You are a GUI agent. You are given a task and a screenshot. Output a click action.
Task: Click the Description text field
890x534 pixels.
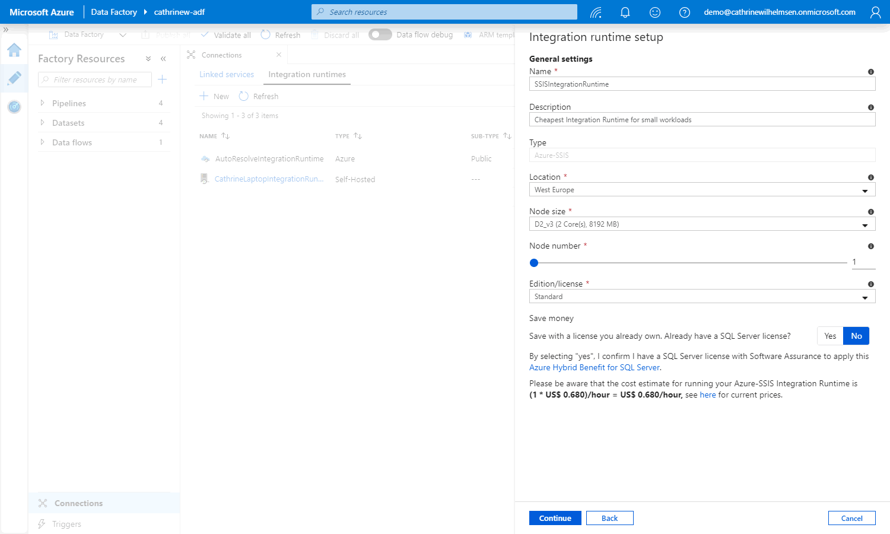[701, 120]
